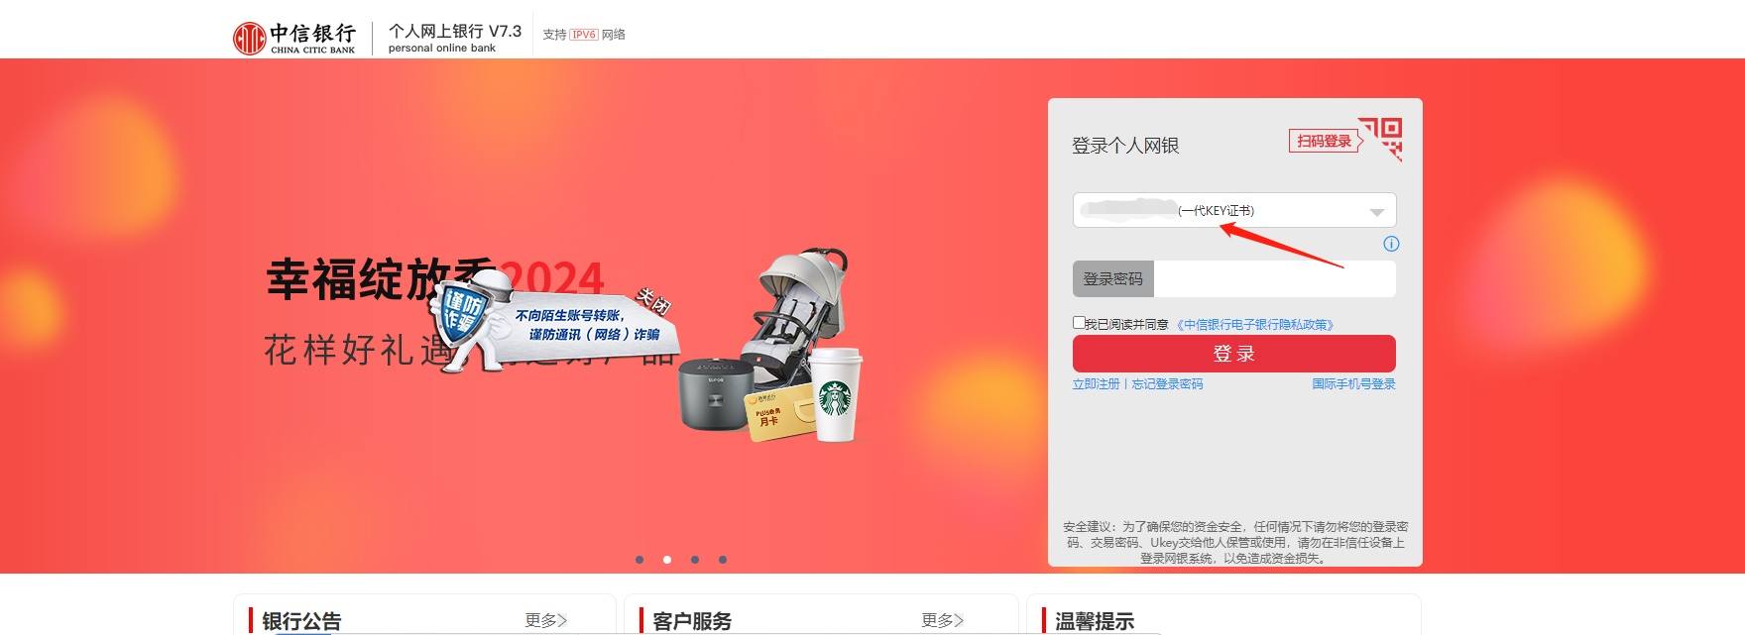Expand 更多 next to 客户服务

point(943,620)
